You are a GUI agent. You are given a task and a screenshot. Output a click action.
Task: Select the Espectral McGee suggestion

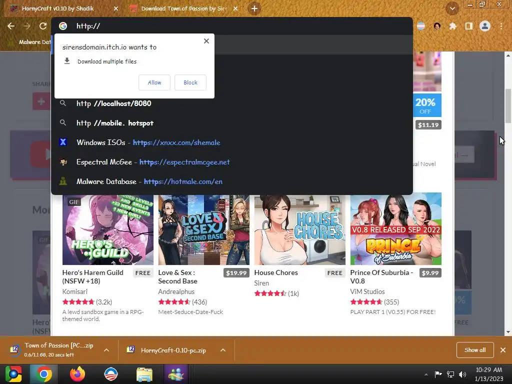click(232, 162)
